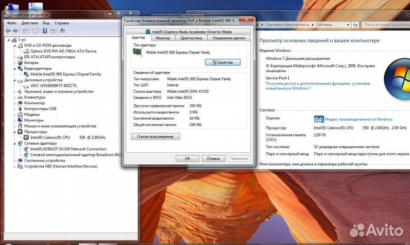This screenshot has width=410, height=245.
Task: Click the Список всех режимов button
Action: click(x=155, y=137)
